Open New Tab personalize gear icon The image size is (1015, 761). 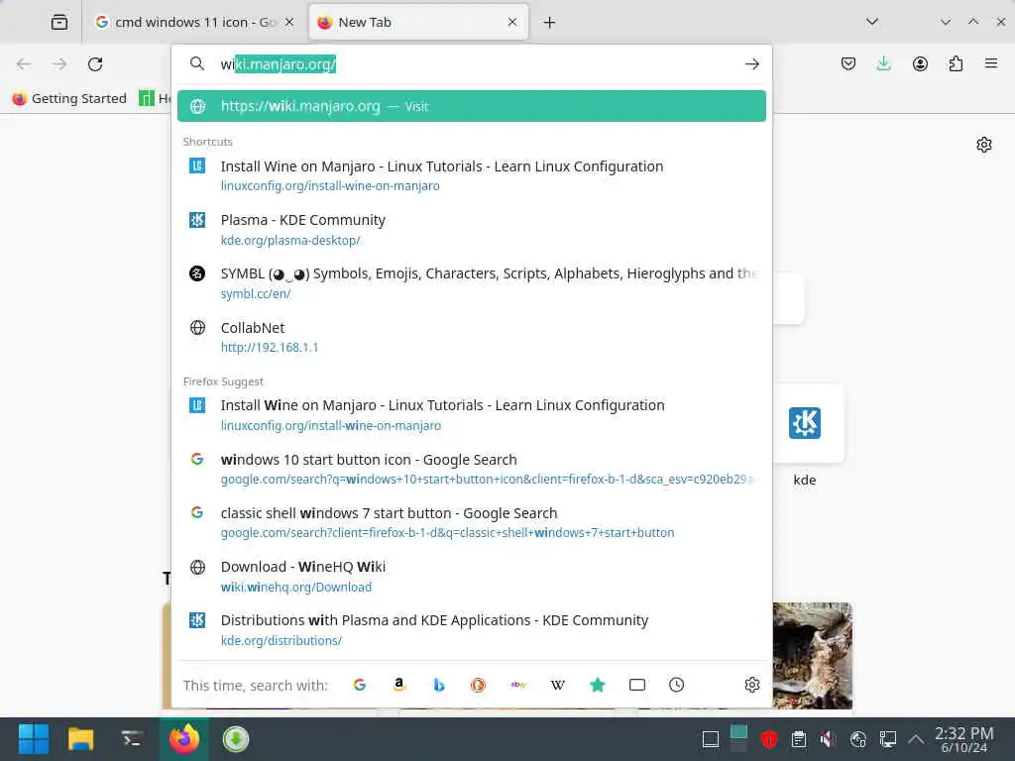(x=984, y=145)
